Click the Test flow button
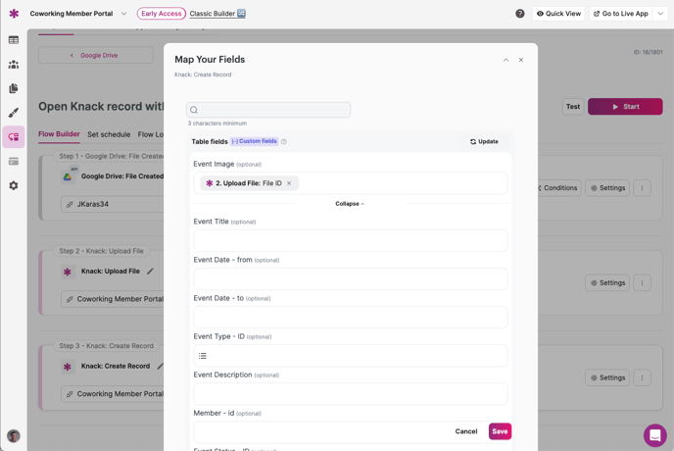The width and height of the screenshot is (674, 451). (572, 106)
